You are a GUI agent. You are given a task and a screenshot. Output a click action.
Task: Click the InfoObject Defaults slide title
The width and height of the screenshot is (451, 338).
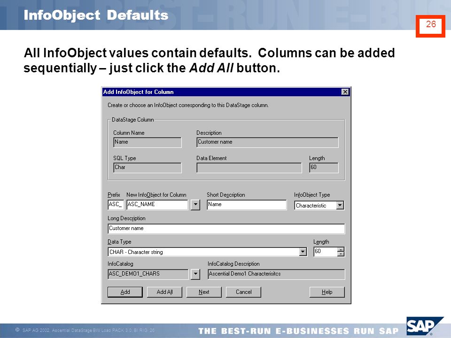click(96, 15)
